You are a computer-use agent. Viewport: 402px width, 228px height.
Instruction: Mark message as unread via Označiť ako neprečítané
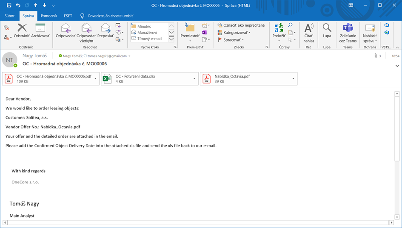click(241, 25)
